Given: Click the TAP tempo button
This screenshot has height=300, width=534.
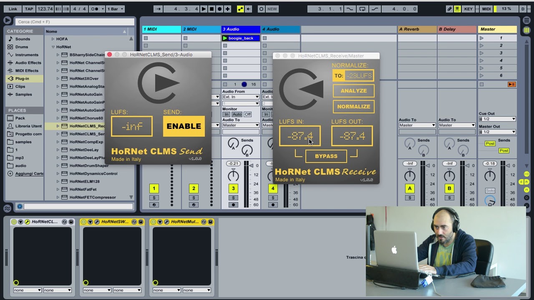Looking at the screenshot, I should click(x=29, y=9).
